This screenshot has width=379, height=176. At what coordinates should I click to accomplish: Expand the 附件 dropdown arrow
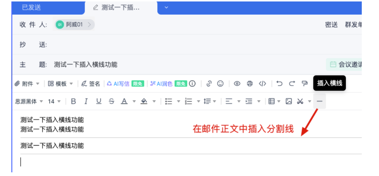(38, 84)
